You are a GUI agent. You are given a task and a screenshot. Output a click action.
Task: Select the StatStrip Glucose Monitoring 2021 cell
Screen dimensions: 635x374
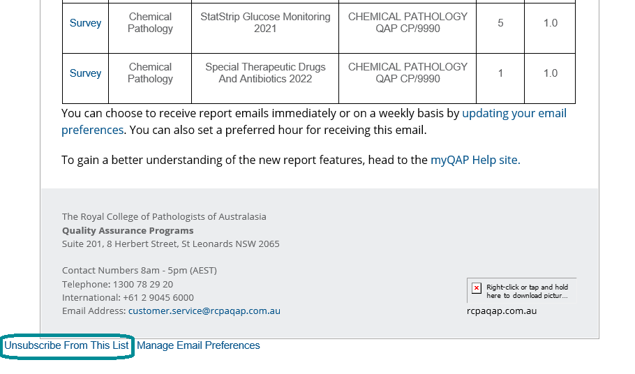265,28
